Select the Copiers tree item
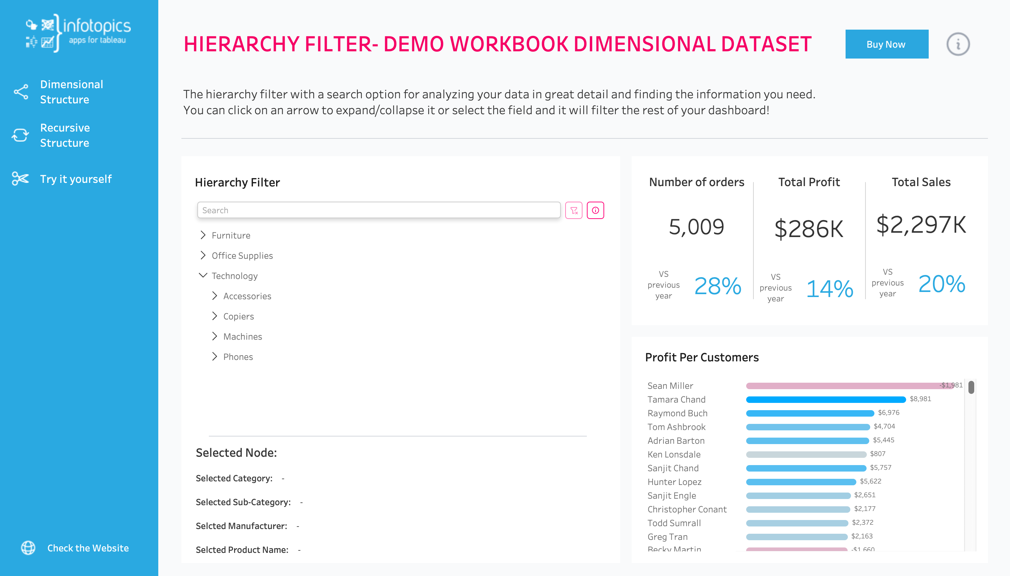Viewport: 1010px width, 576px height. [238, 317]
